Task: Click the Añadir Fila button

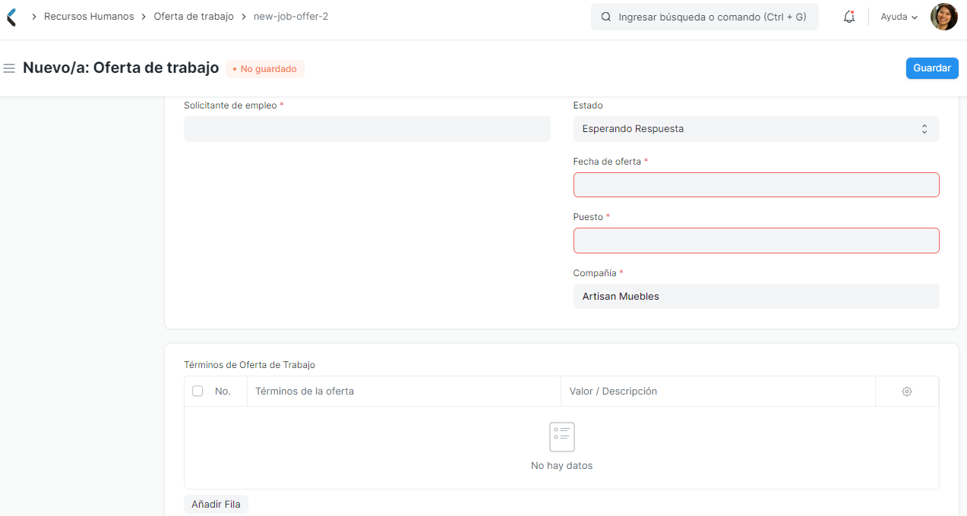Action: pyautogui.click(x=216, y=504)
